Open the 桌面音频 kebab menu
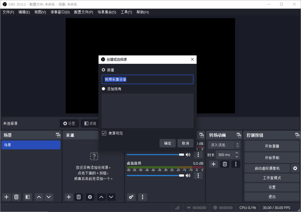Screen dimensions: 301x212 (x=198, y=175)
